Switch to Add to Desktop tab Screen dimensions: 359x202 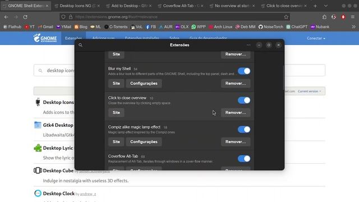[x=129, y=6]
